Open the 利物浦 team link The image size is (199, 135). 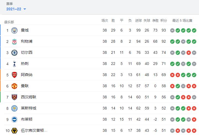27,41
